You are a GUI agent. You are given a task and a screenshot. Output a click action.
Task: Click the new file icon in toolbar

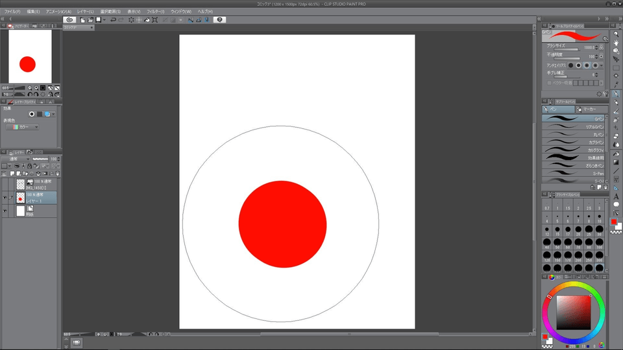click(x=82, y=20)
